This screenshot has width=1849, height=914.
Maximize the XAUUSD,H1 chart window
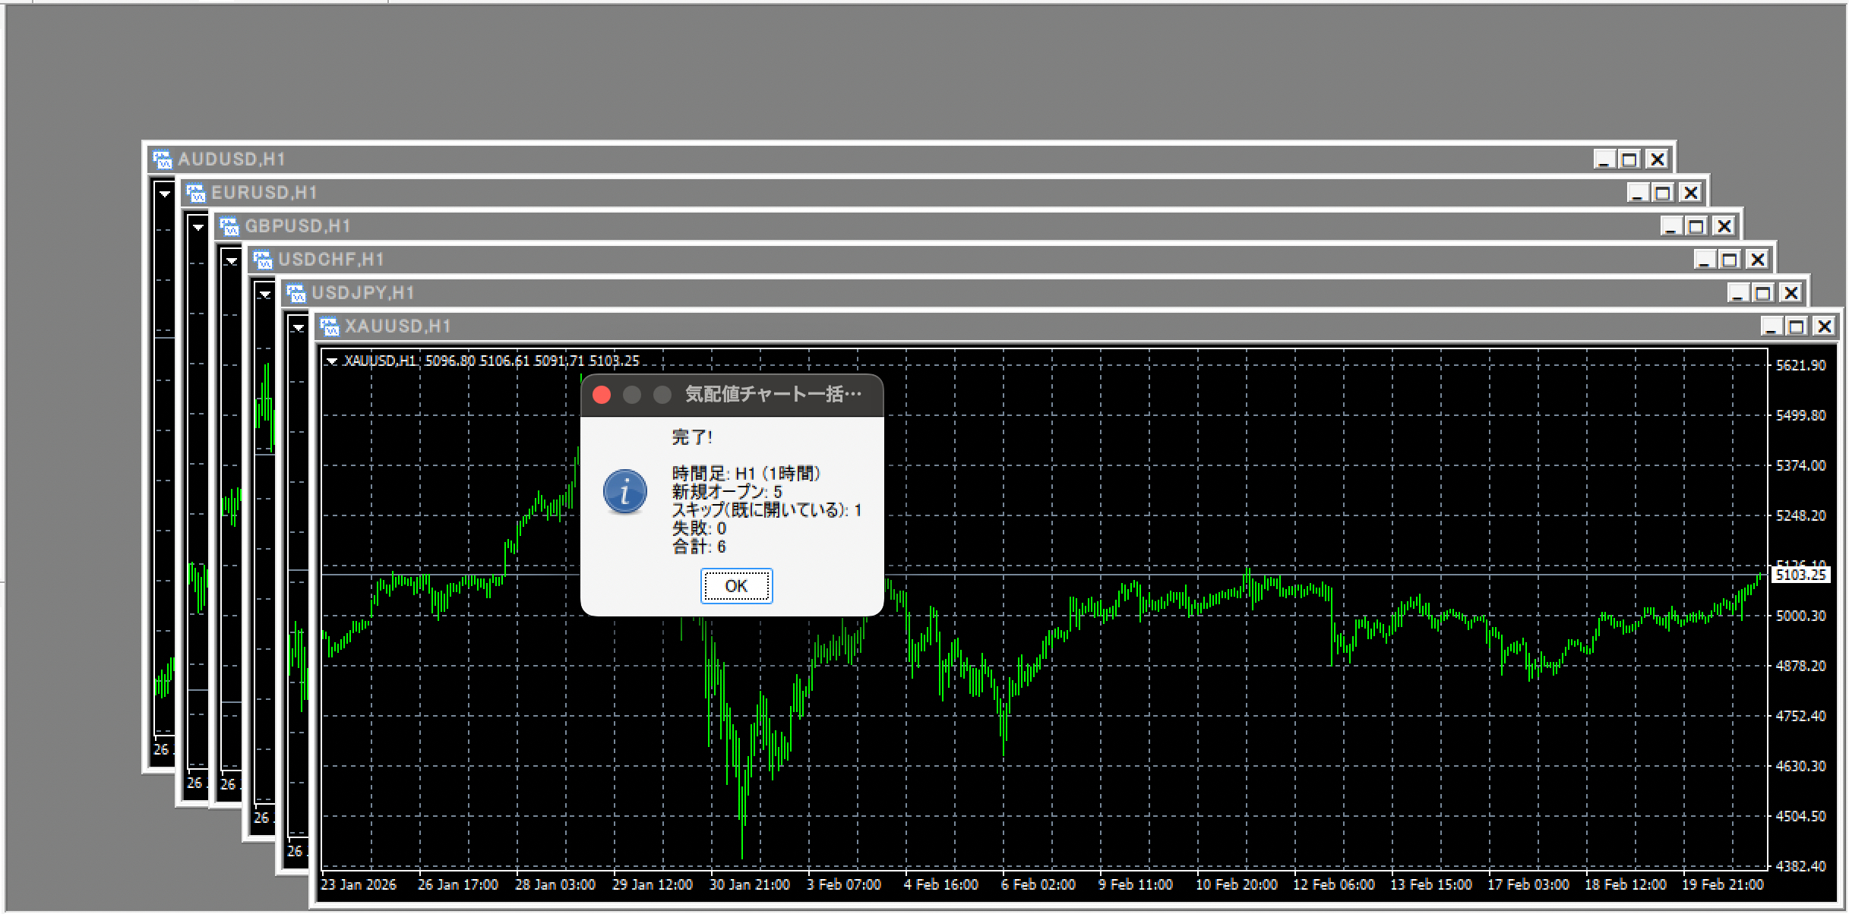1797,326
